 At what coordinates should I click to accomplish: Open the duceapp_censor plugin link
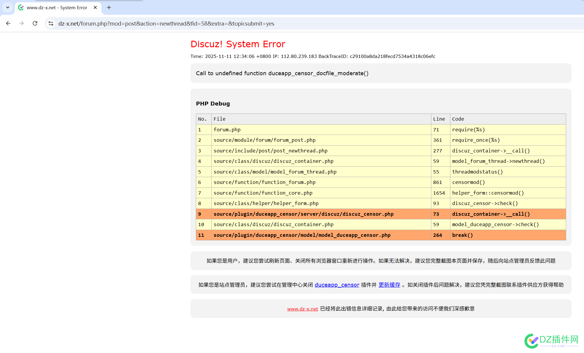point(337,285)
